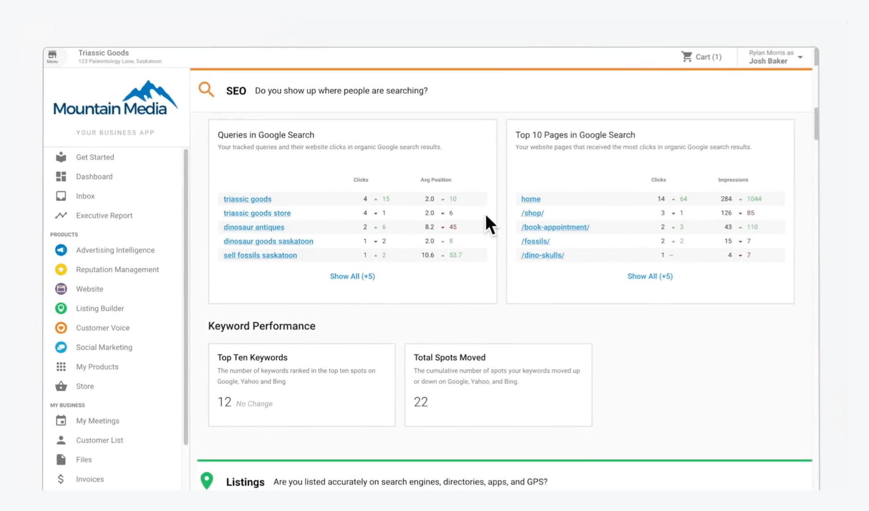The height and width of the screenshot is (511, 869).
Task: Click the Triassic Goods business name
Action: point(104,53)
